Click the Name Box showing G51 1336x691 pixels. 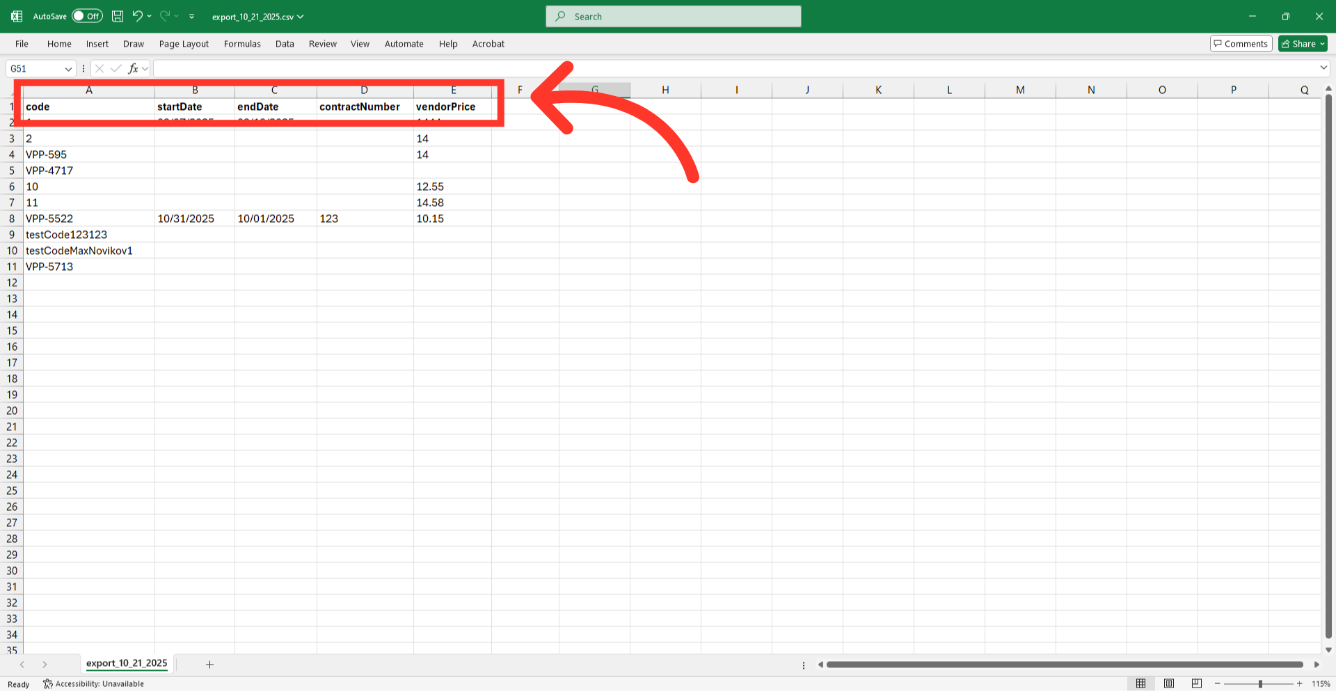(x=35, y=69)
